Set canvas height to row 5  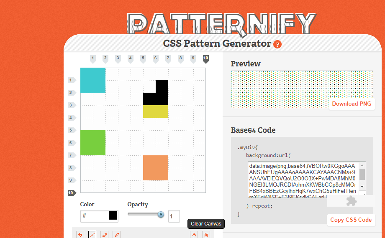pyautogui.click(x=72, y=130)
